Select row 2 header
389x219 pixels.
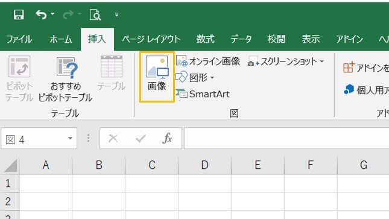(9, 202)
